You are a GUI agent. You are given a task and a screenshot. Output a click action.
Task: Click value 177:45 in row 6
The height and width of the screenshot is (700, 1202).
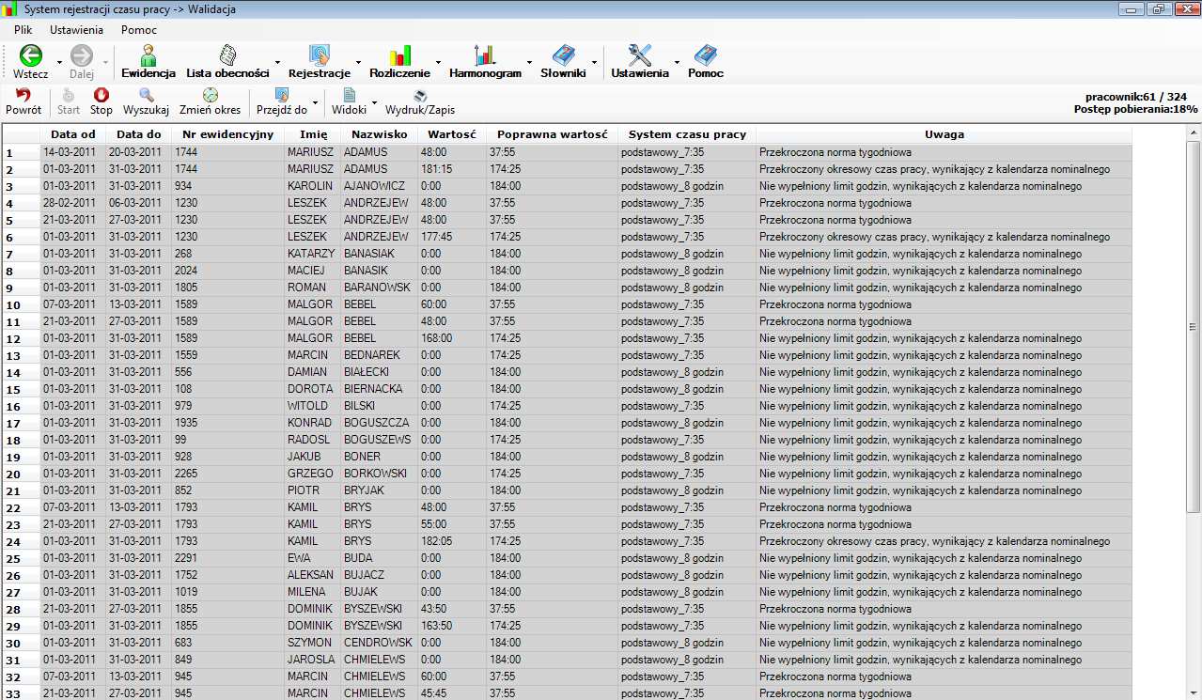coord(437,237)
